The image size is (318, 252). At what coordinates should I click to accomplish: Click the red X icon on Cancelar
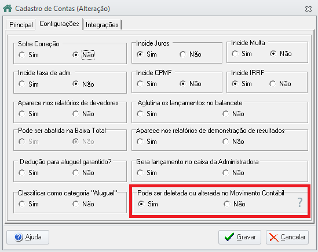[x=274, y=237]
